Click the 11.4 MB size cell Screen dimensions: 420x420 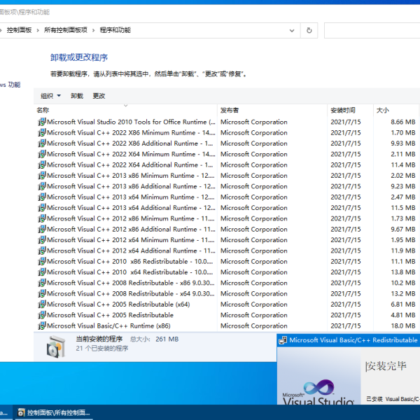click(403, 165)
